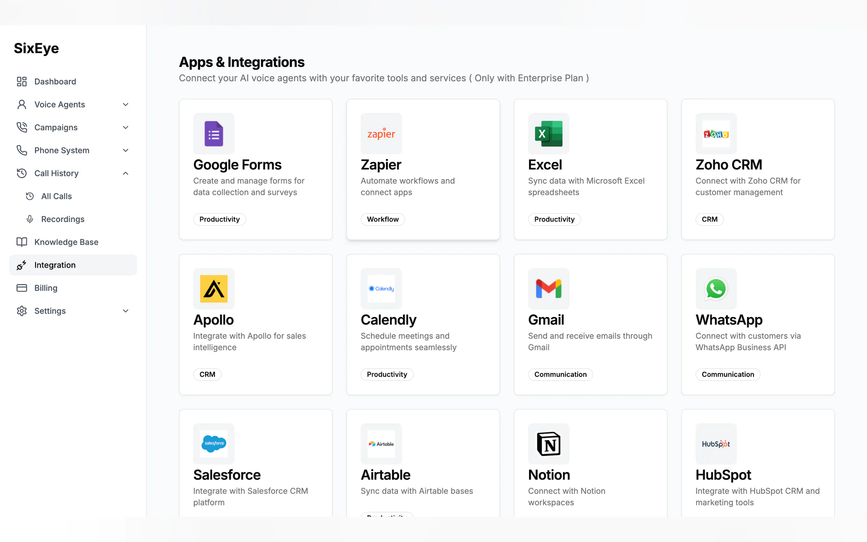Expand the Voice Agents menu chevron
The height and width of the screenshot is (542, 867).
coord(126,104)
